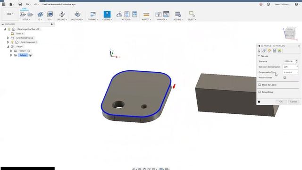The image size is (302, 170).
Task: Click the Tool Library icon in Manage
Action: [x=159, y=14]
